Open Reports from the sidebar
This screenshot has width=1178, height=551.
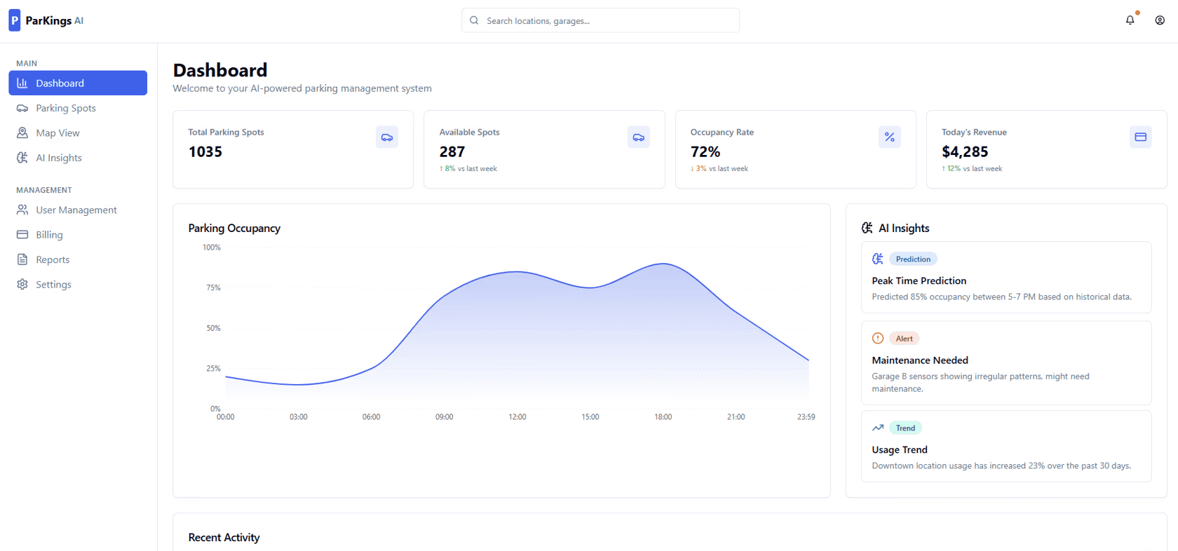[x=78, y=259]
